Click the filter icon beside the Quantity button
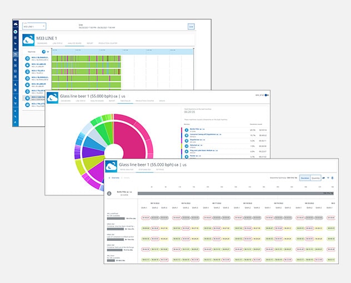Viewport: 351px width, 283px height. [x=328, y=178]
